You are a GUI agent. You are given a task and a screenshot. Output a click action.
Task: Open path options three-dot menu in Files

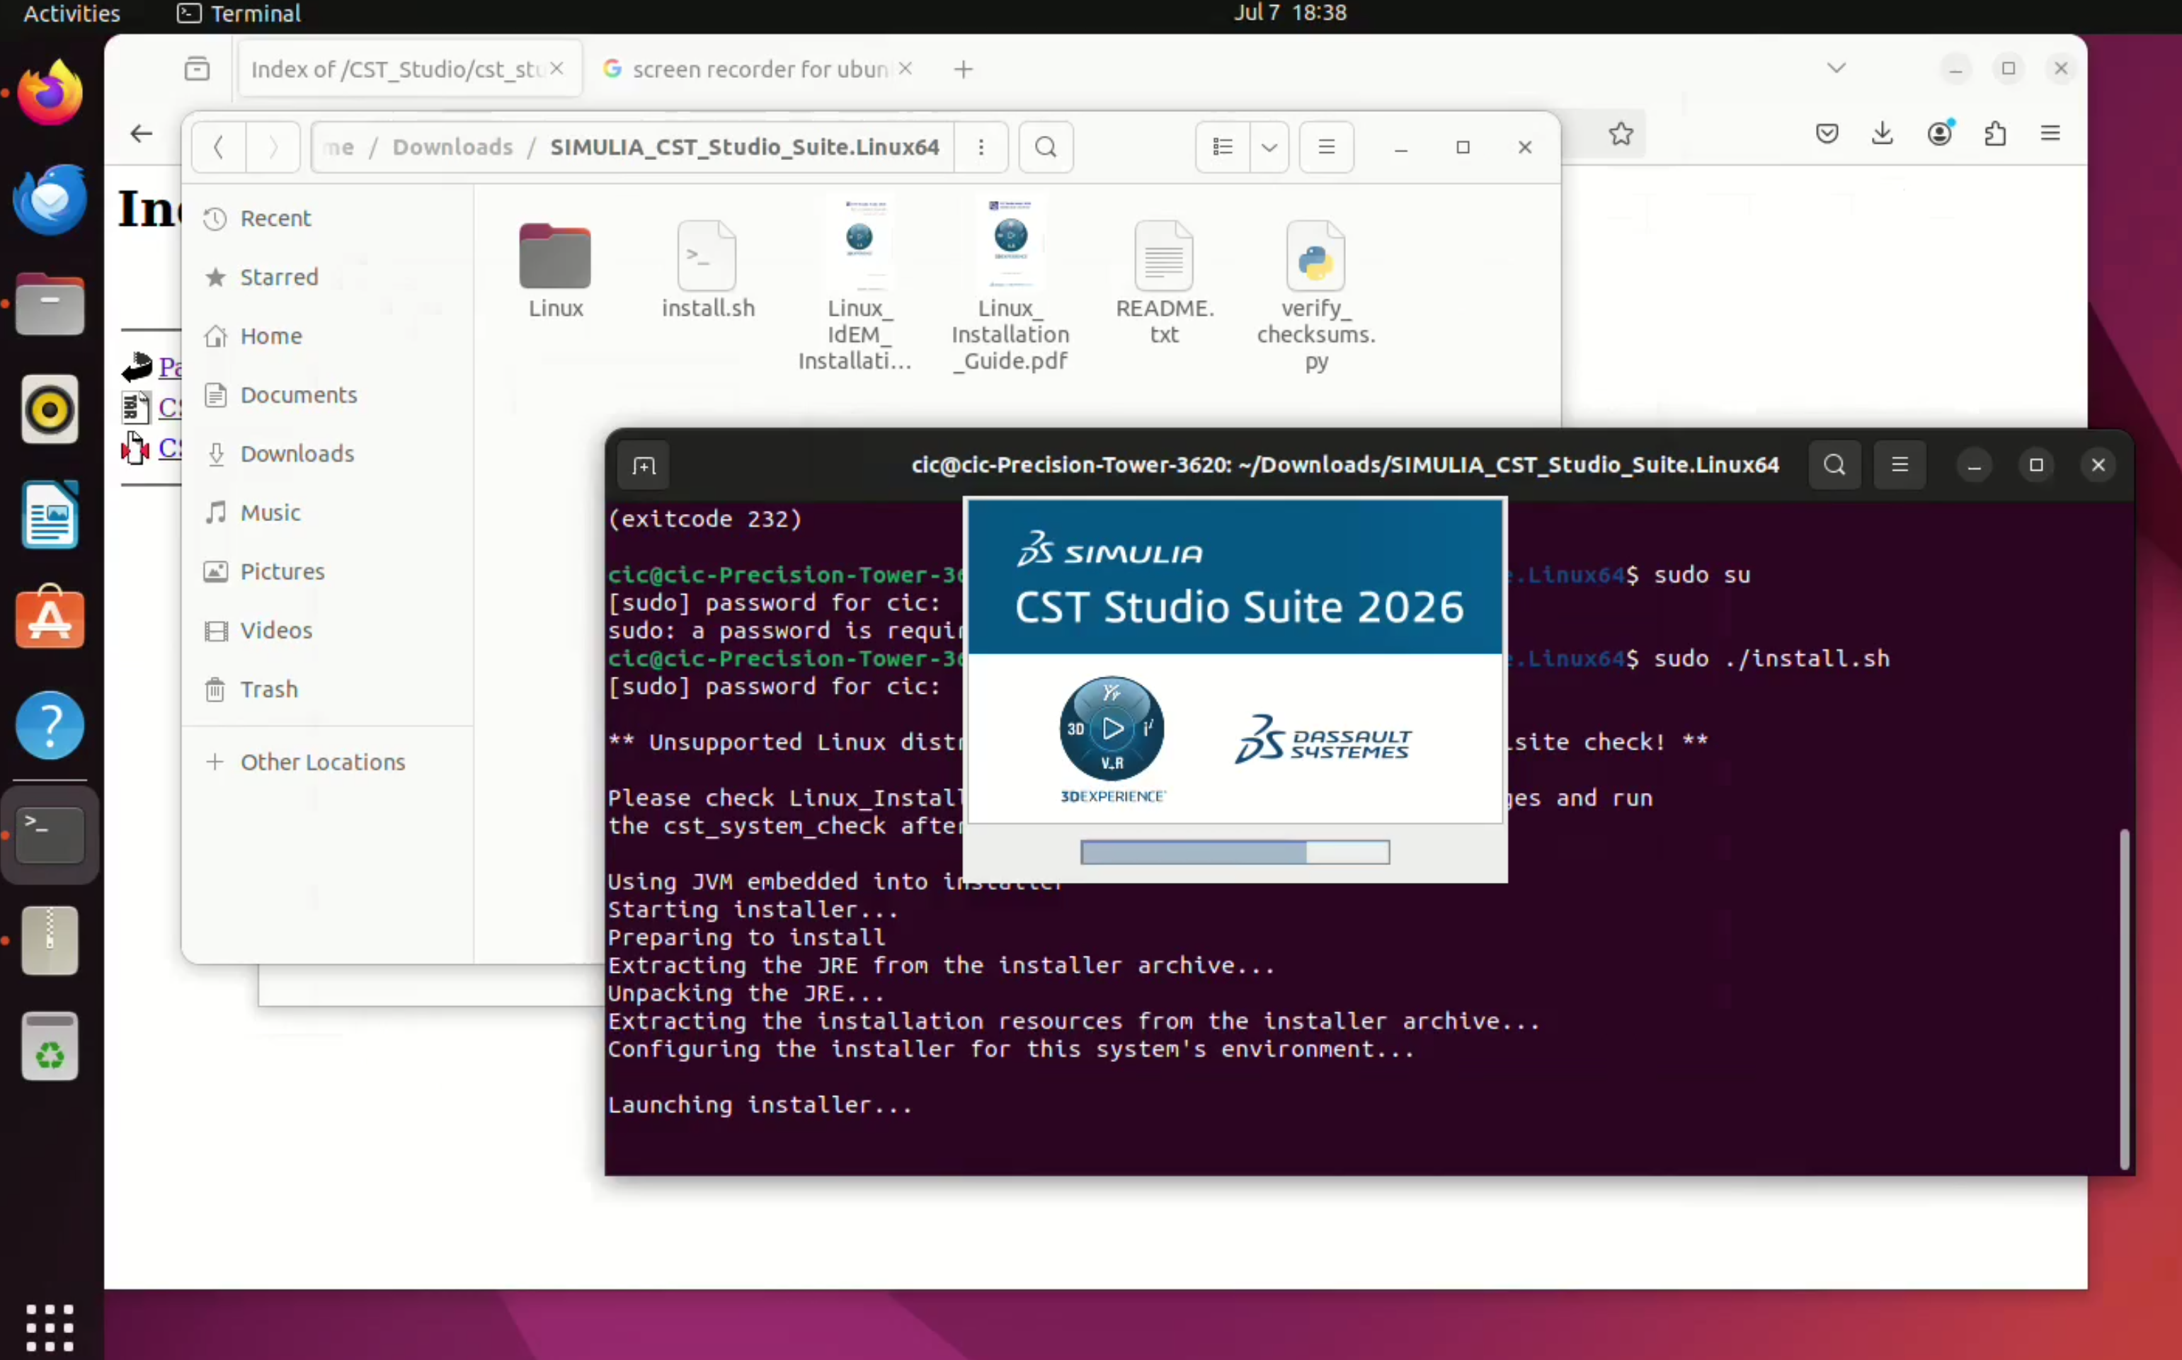point(981,147)
